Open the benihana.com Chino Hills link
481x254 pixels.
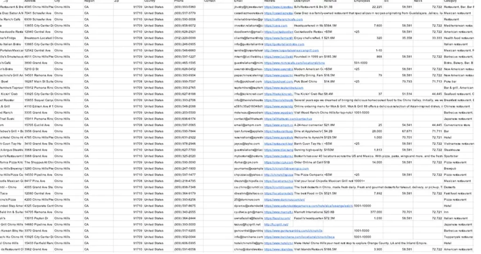coord(292,237)
